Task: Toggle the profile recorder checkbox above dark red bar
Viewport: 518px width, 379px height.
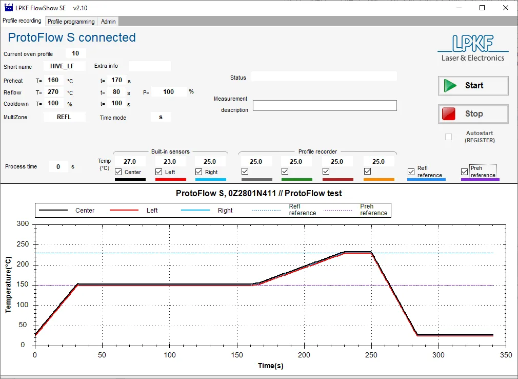Action: pyautogui.click(x=326, y=172)
